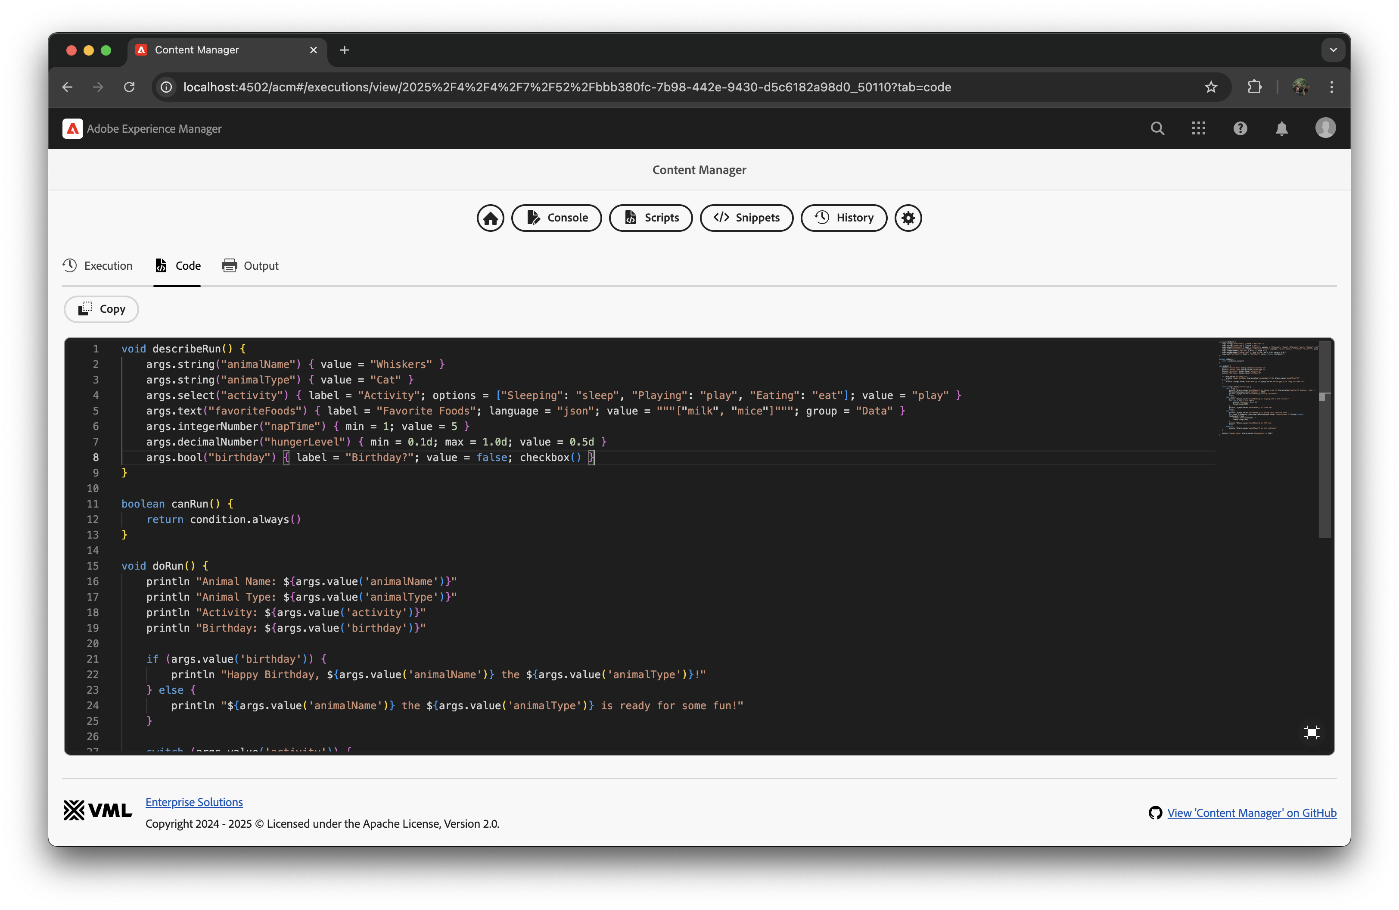The width and height of the screenshot is (1399, 910).
Task: Reload the current page
Action: tap(129, 87)
